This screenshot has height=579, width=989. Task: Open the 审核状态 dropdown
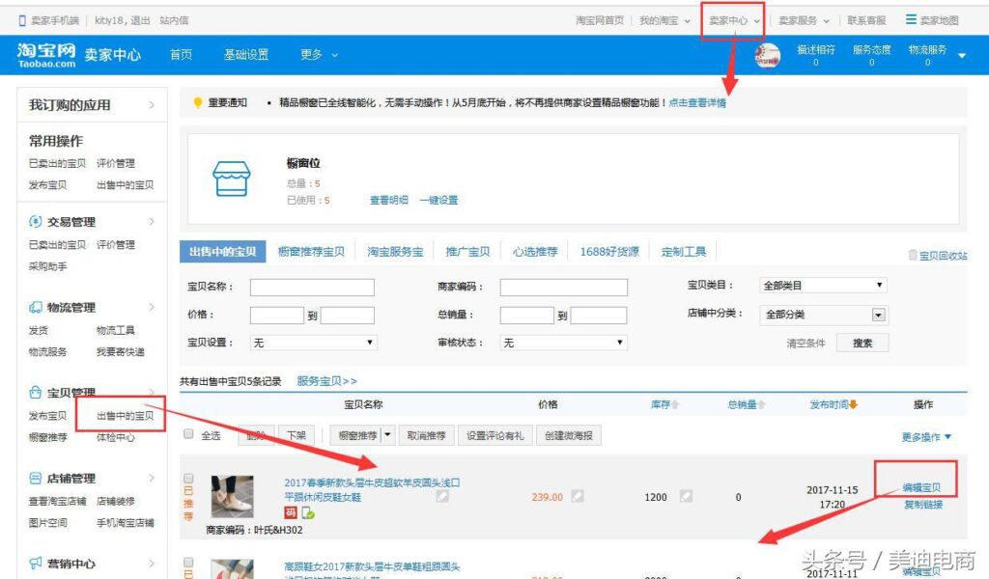coord(563,343)
